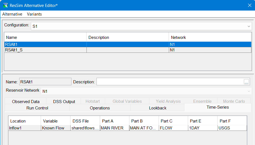Open the Operations tab
This screenshot has height=145, width=255.
[100, 108]
